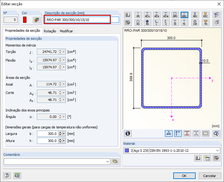Select the gray REC rectangle section
This screenshot has height=182, width=224.
click(195, 15)
